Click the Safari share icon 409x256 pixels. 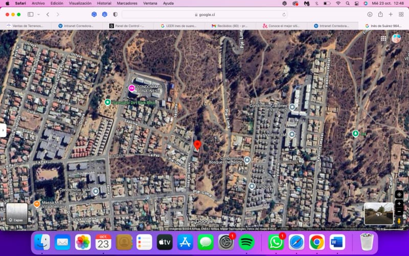[x=380, y=15]
